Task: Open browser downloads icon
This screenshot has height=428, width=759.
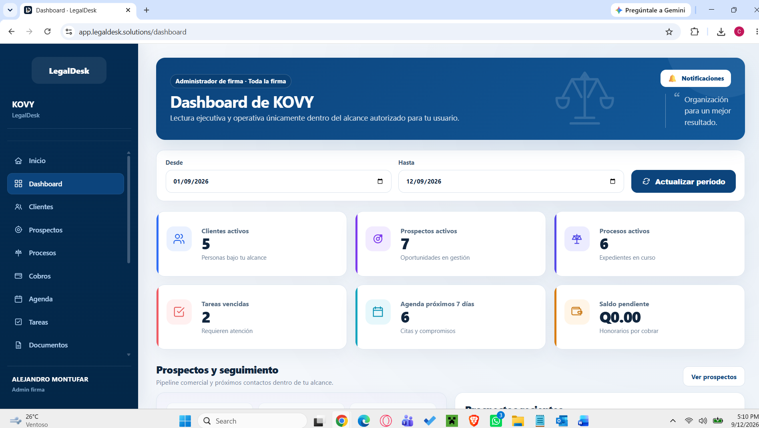Action: 721,32
